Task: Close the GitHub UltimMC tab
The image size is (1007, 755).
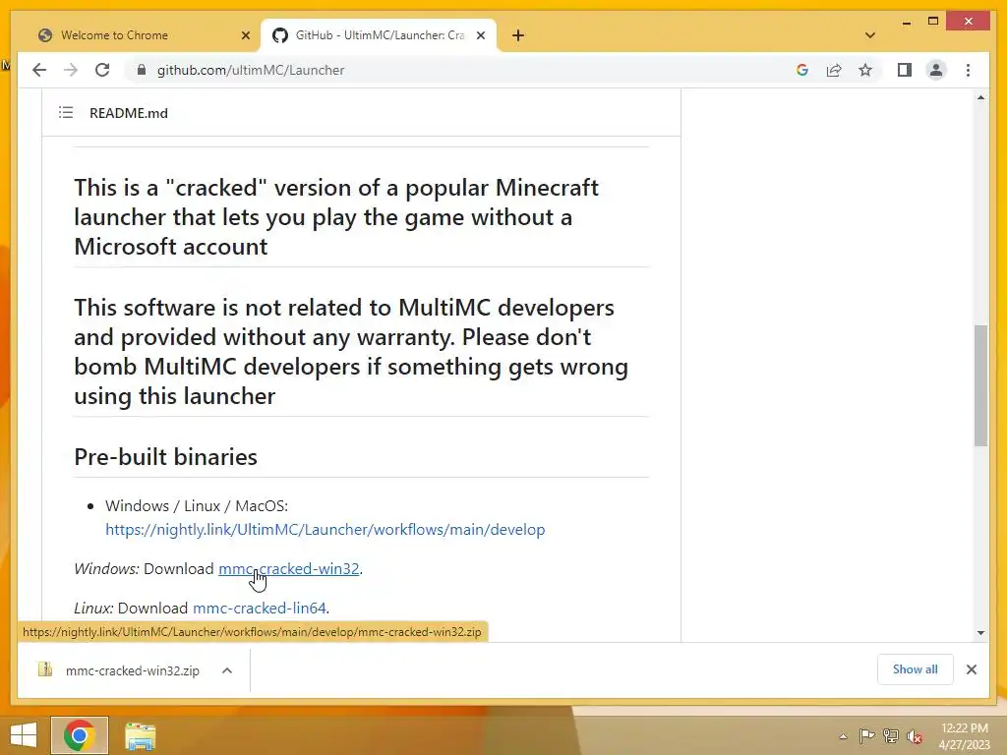Action: pyautogui.click(x=480, y=35)
